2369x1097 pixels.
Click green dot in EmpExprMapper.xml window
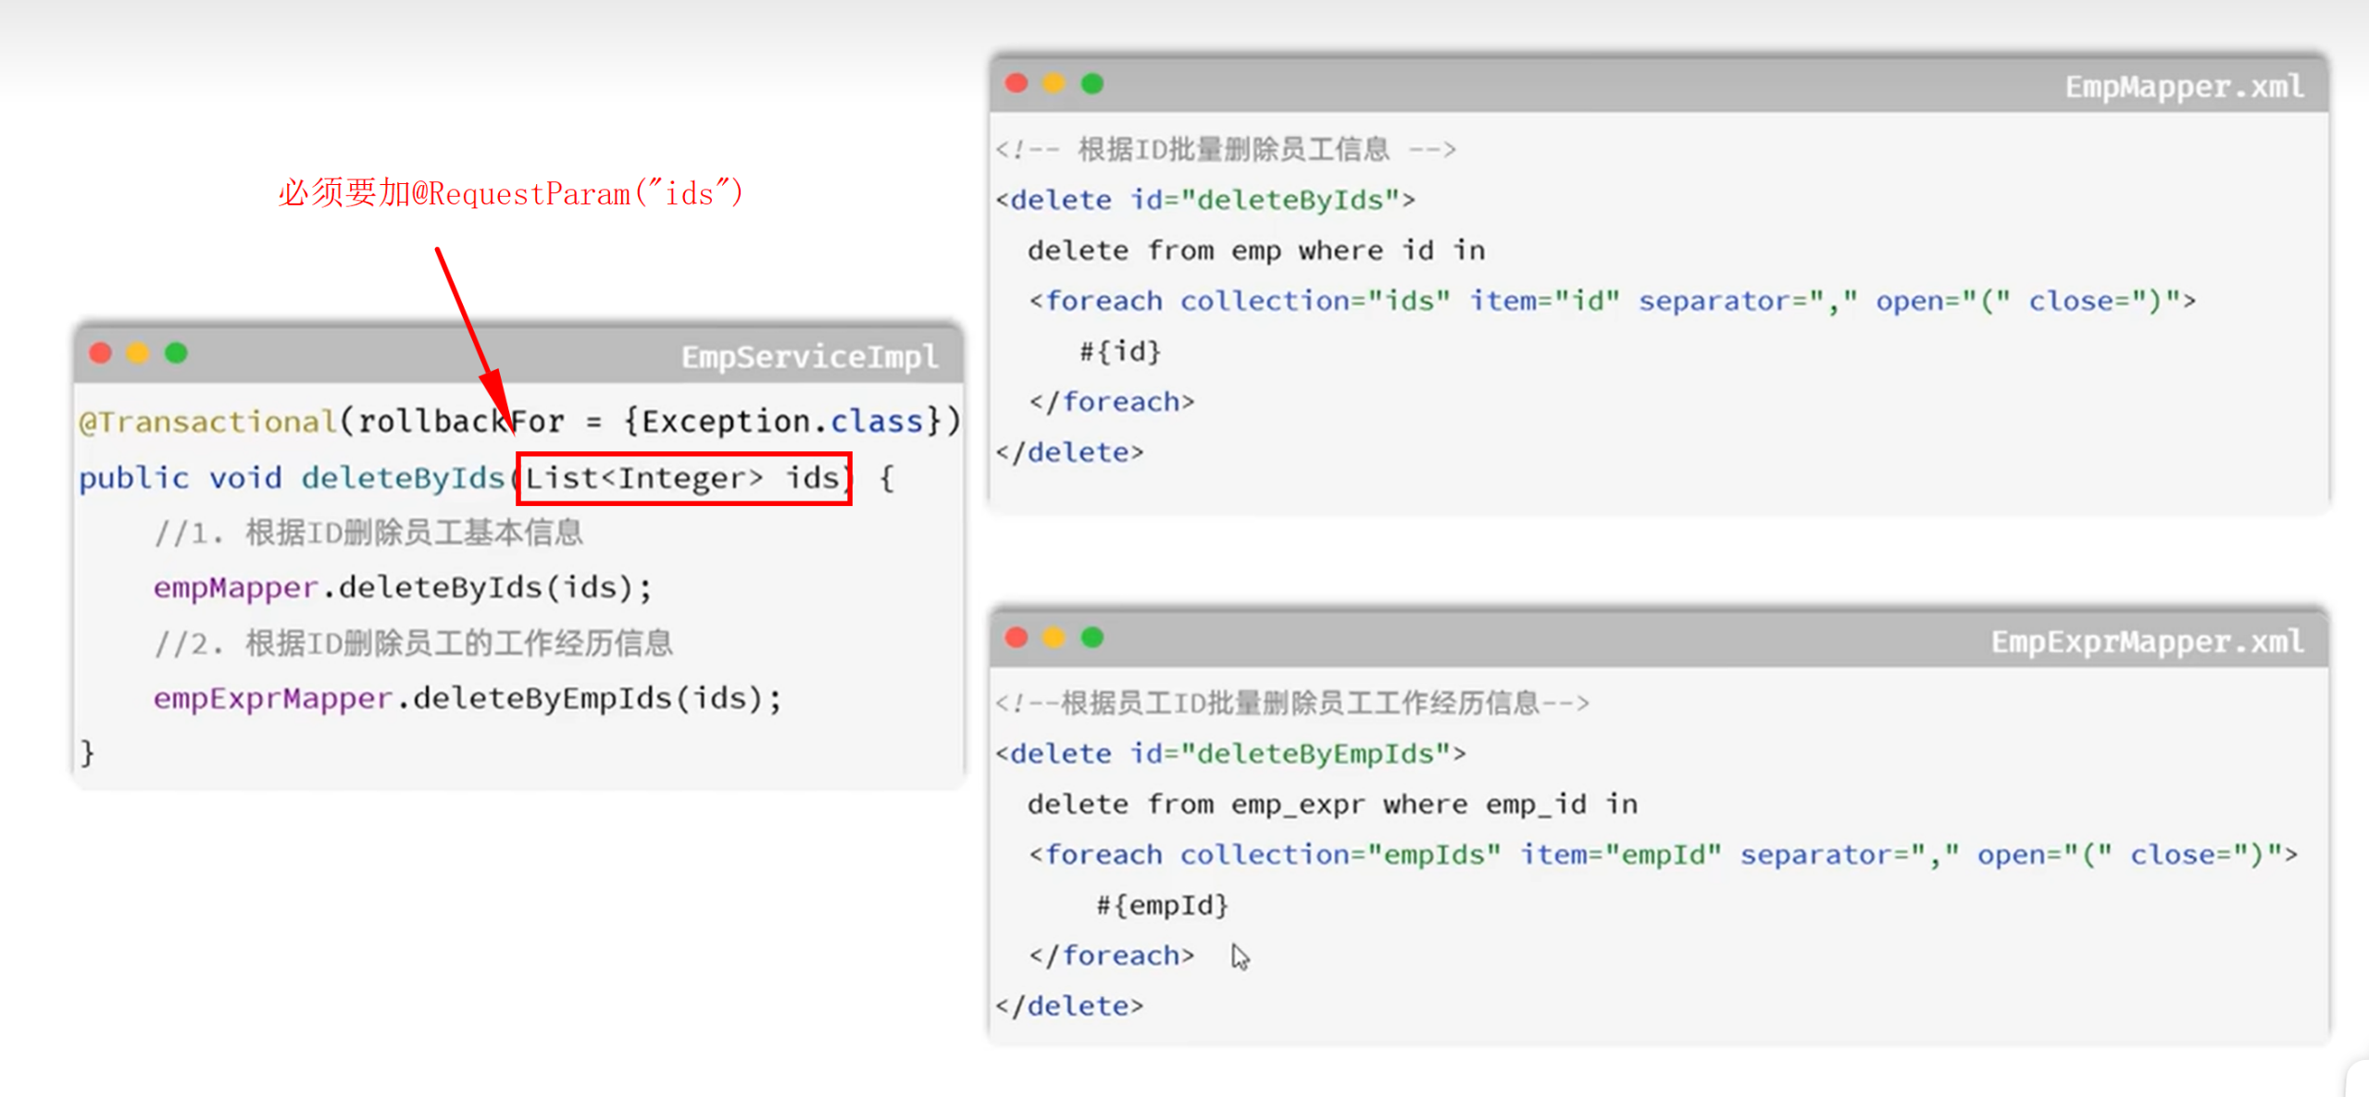point(1092,637)
